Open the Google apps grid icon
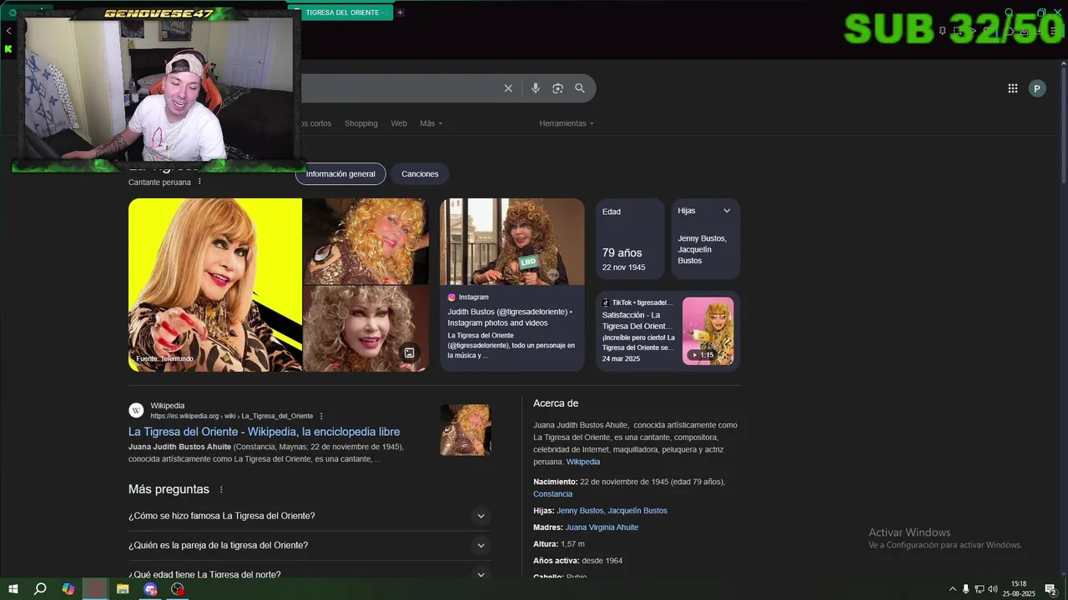1068x600 pixels. (1013, 88)
